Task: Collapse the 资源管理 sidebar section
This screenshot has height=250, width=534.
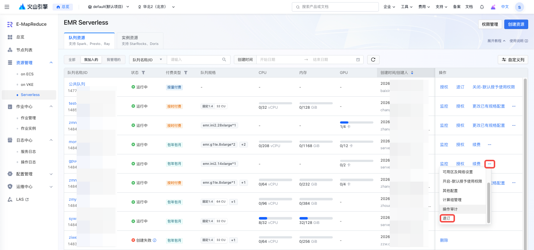Action: coord(51,63)
